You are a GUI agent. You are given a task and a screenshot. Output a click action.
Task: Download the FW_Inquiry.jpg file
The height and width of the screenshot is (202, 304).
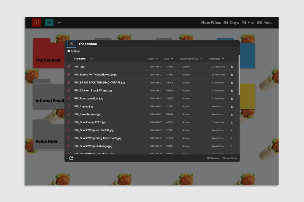pyautogui.click(x=232, y=106)
